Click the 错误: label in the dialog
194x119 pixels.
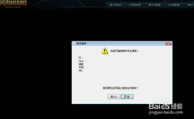pyautogui.click(x=82, y=64)
